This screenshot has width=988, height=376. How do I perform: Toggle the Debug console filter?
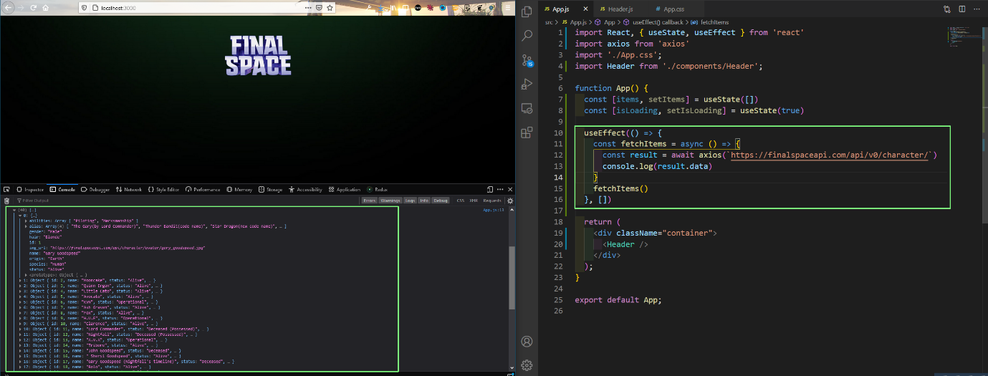tap(440, 201)
